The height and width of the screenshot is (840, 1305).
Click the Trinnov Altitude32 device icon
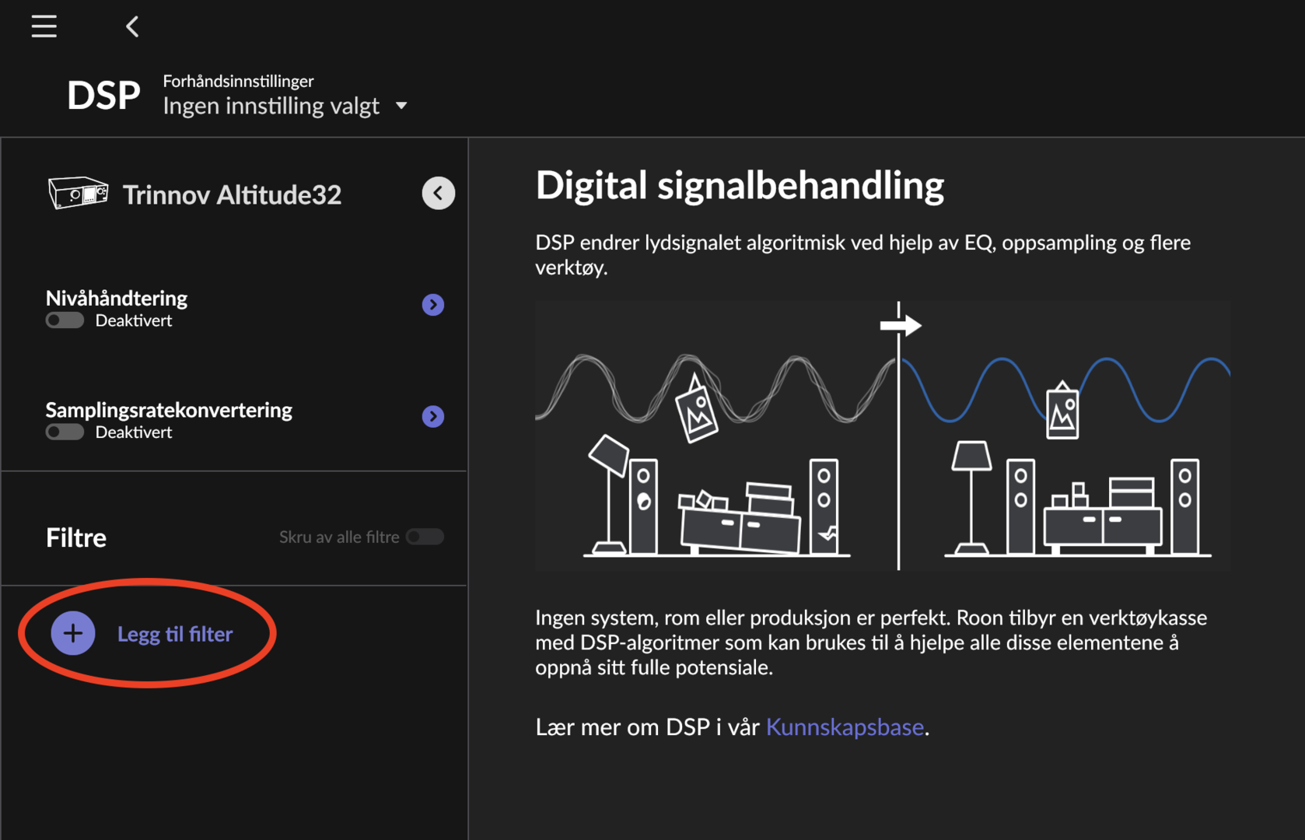click(x=78, y=193)
